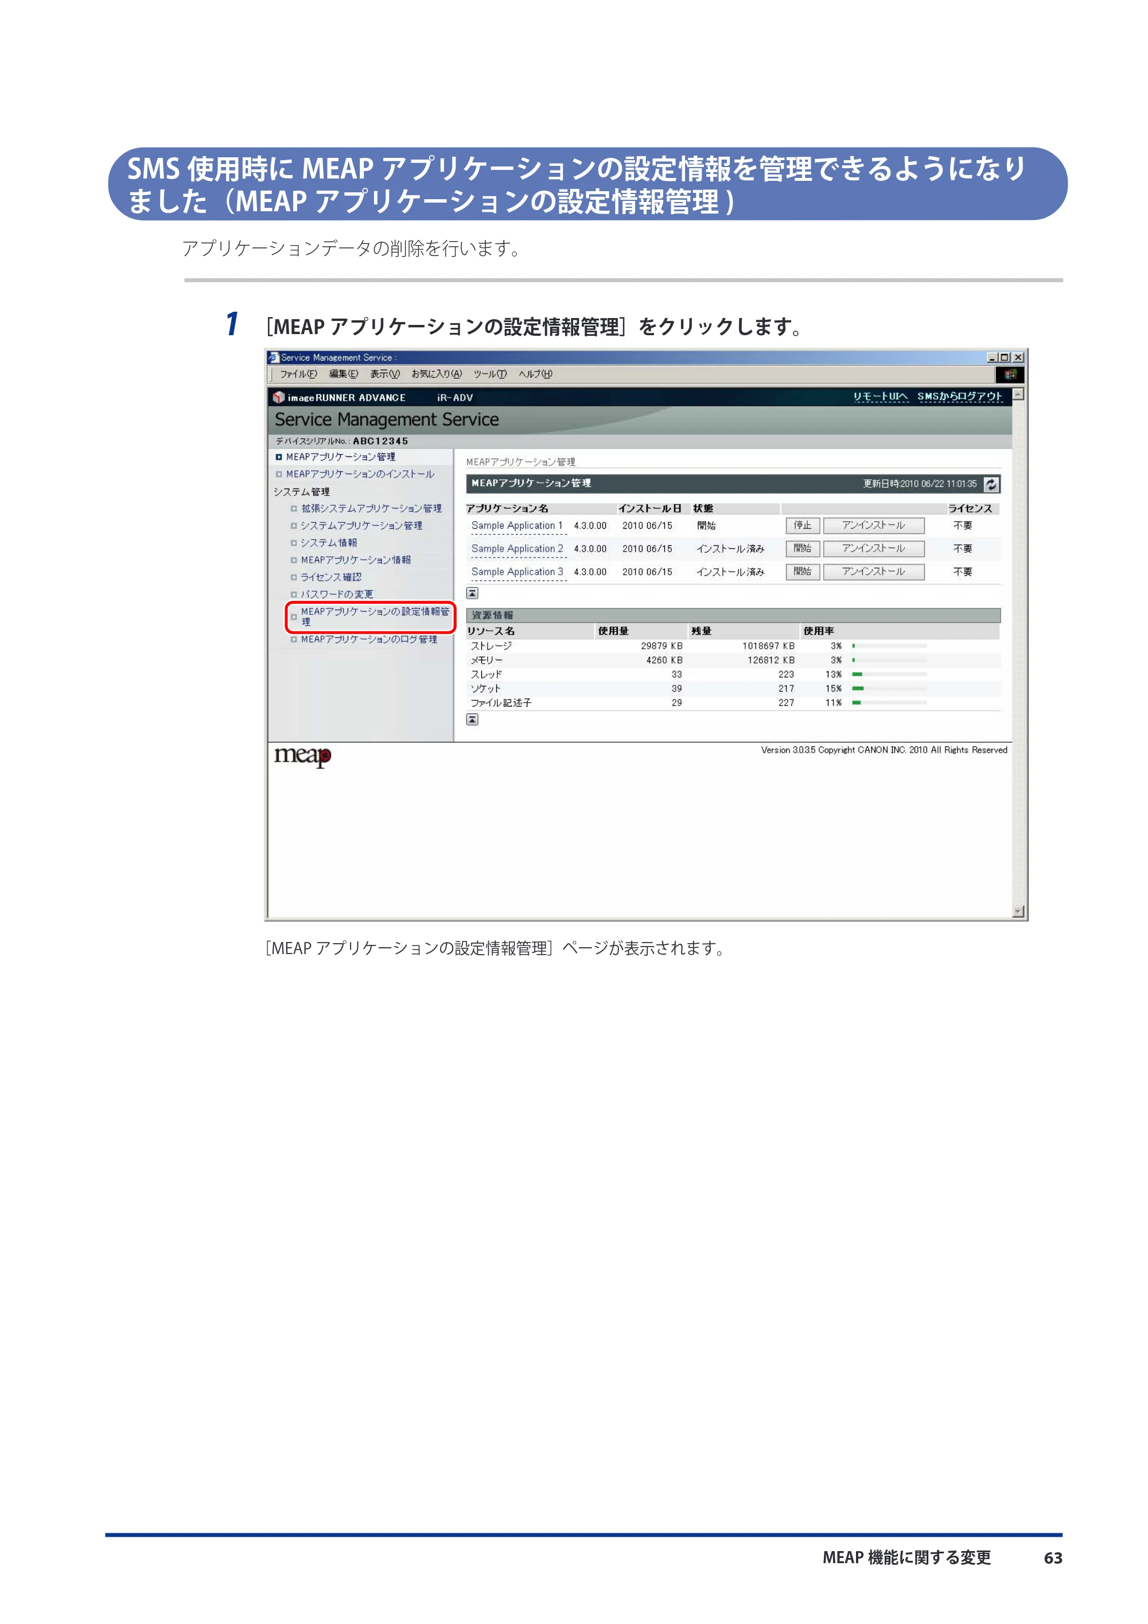Open the ツール(T) menu

pyautogui.click(x=490, y=374)
